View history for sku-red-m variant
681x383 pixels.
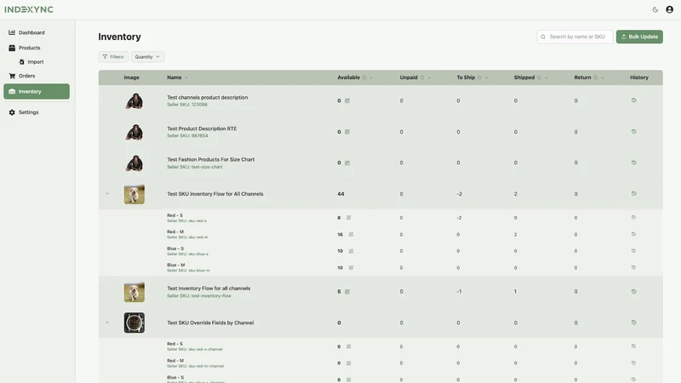633,234
